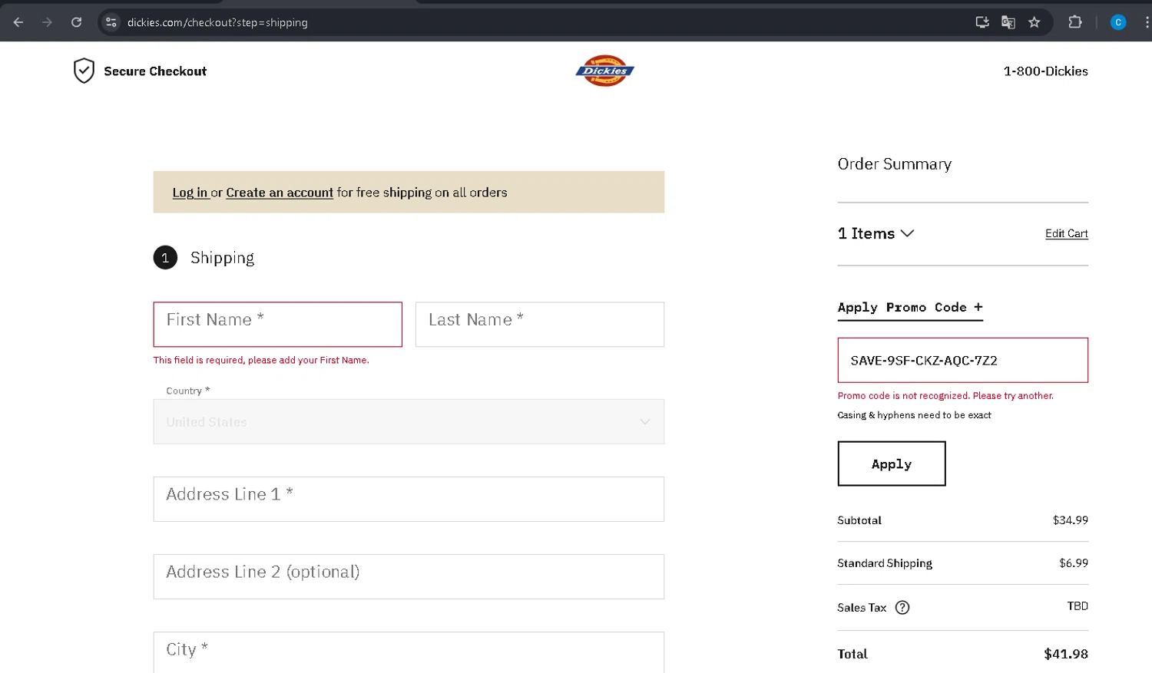Viewport: 1152px width, 673px height.
Task: Click the Apply button
Action: click(891, 464)
